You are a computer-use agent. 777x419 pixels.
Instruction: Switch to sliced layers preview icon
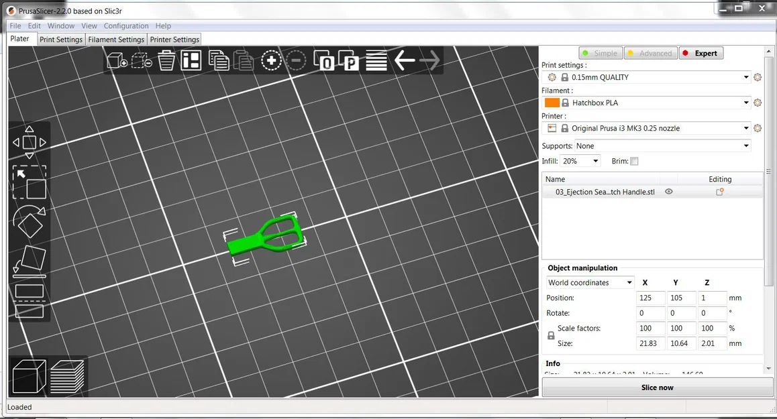[67, 376]
